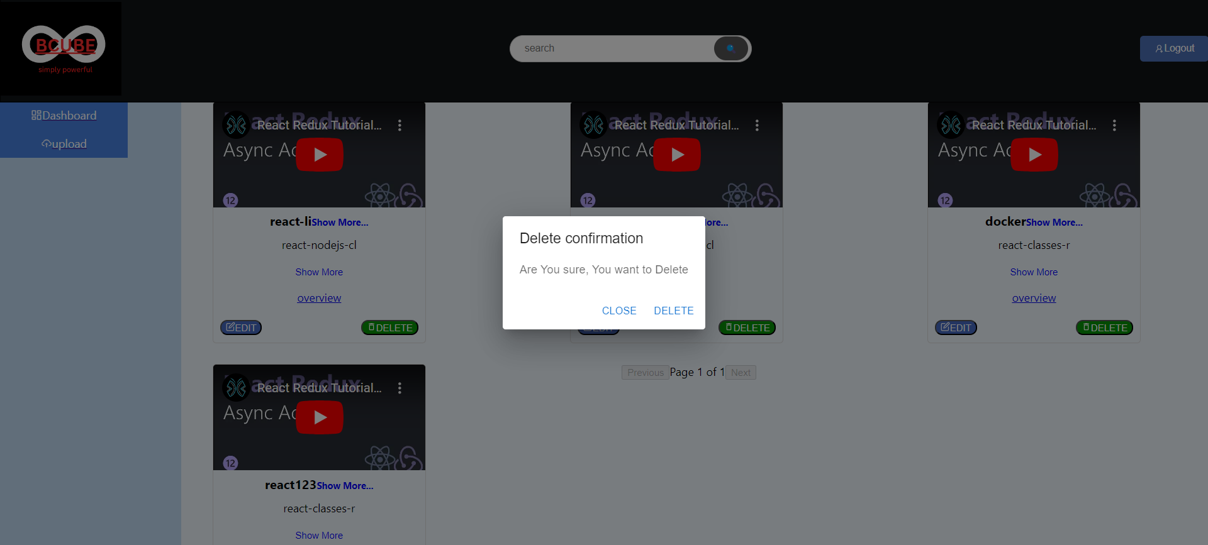Expand react123 title with Show More...
Image resolution: width=1208 pixels, height=545 pixels.
click(x=345, y=486)
